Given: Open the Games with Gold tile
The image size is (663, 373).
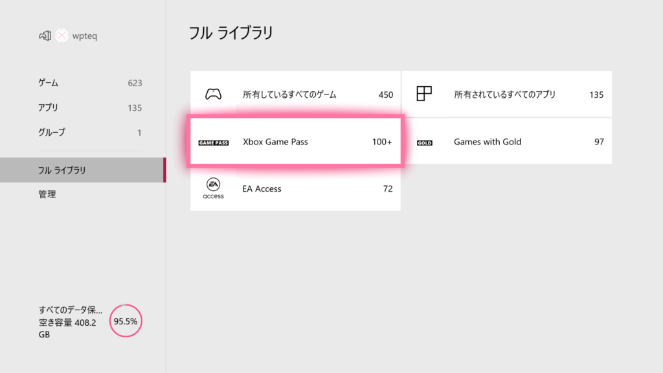Looking at the screenshot, I should [x=506, y=141].
